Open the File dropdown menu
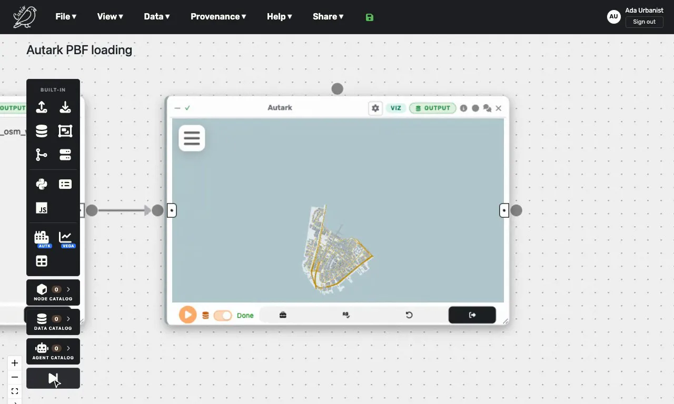This screenshot has width=674, height=404. coord(66,16)
